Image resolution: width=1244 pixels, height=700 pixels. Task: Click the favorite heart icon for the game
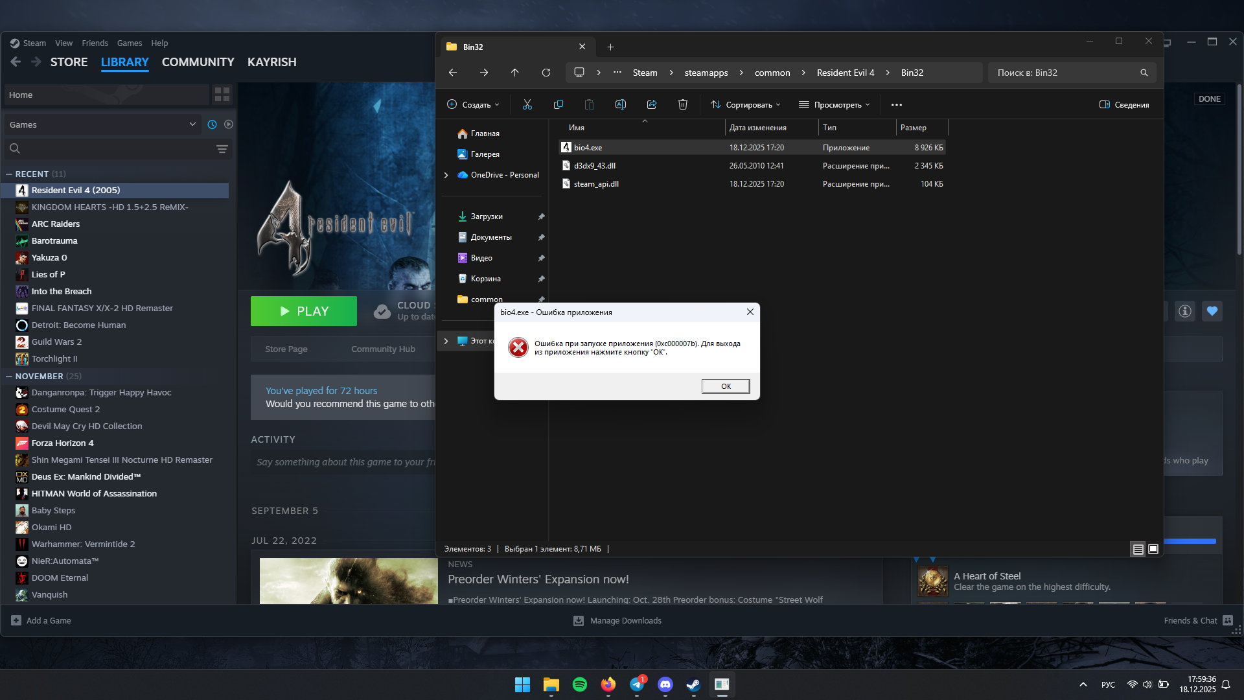pyautogui.click(x=1212, y=311)
